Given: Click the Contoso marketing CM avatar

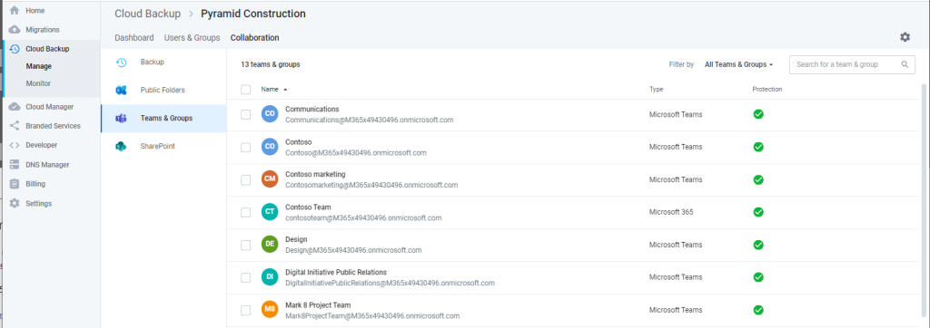Looking at the screenshot, I should [270, 179].
